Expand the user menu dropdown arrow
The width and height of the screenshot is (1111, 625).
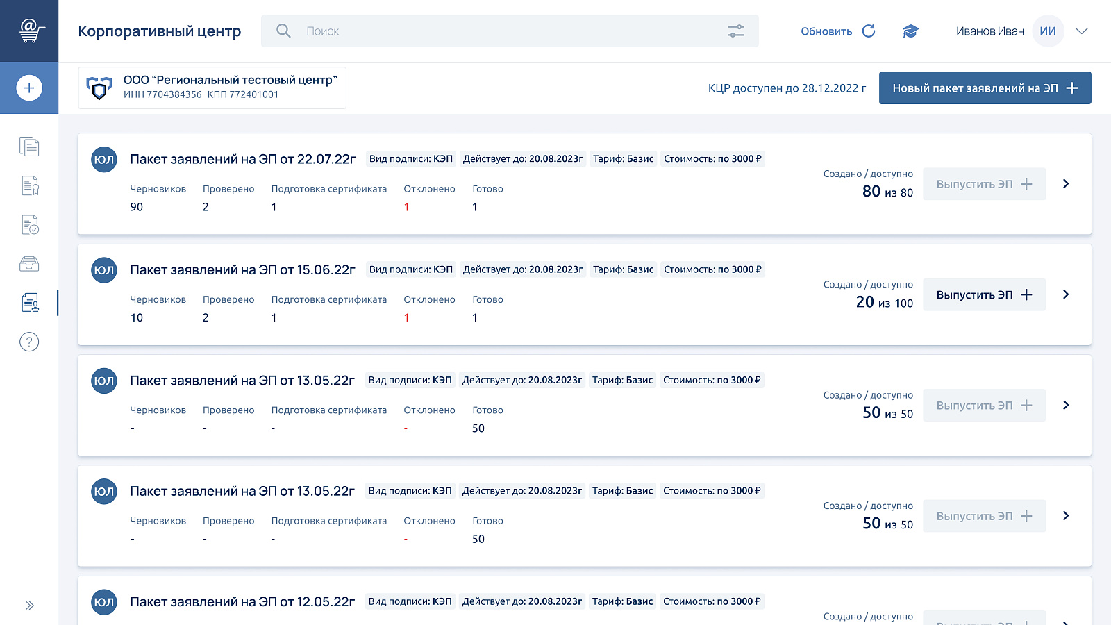point(1081,31)
